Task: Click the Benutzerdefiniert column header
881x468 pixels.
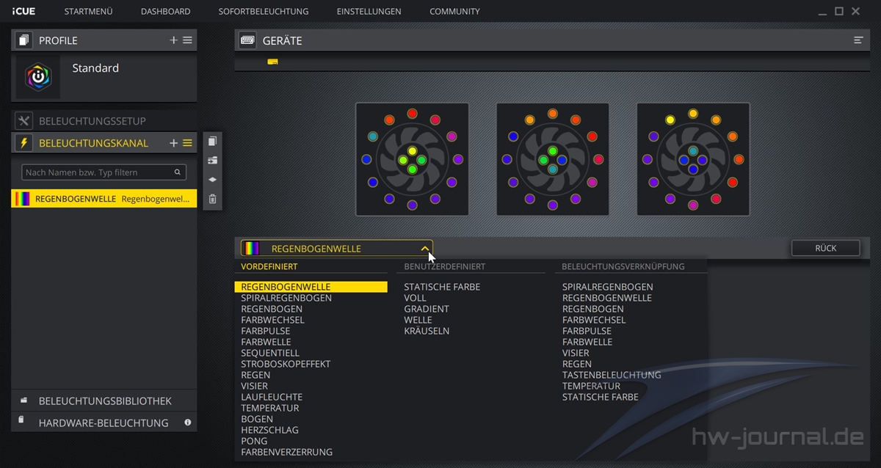Action: [x=444, y=266]
